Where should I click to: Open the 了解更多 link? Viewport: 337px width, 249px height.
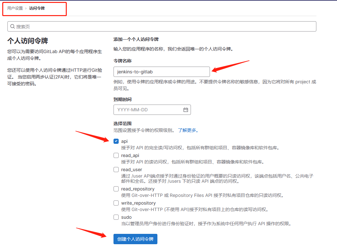tap(187, 130)
